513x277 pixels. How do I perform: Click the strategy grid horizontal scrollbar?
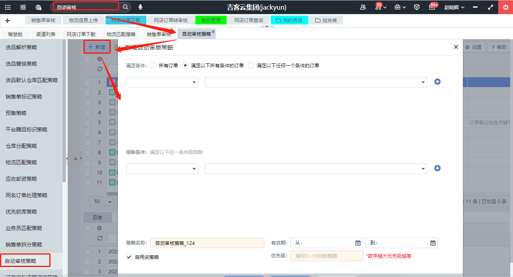point(112,193)
